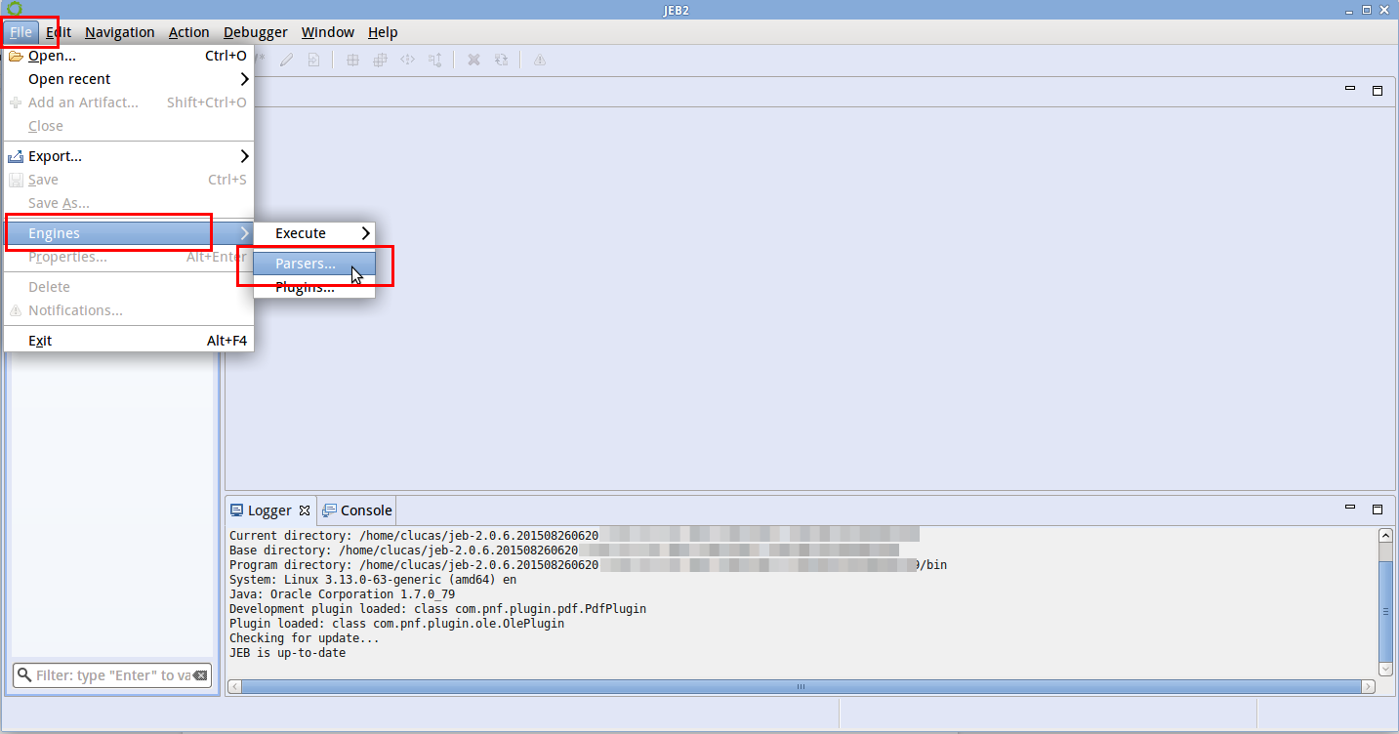Click the Logger horizontal scrollbar thumb
This screenshot has width=1399, height=734.
click(801, 686)
